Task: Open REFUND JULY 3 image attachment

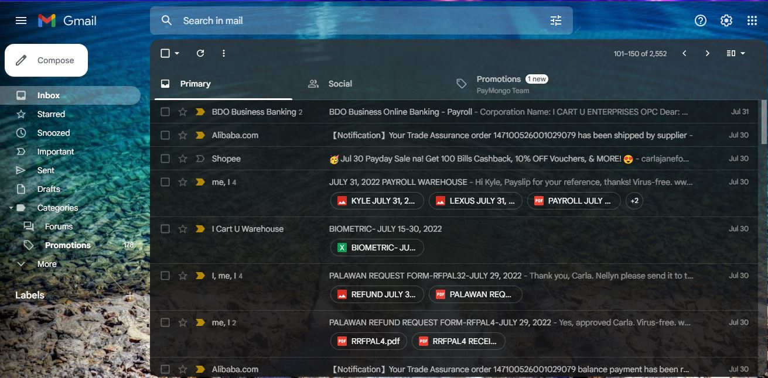Action: click(377, 294)
